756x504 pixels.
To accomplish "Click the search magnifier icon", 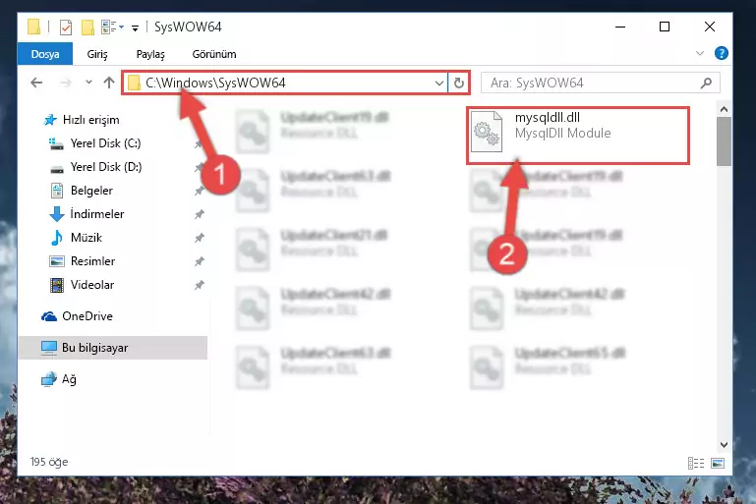I will (x=706, y=83).
